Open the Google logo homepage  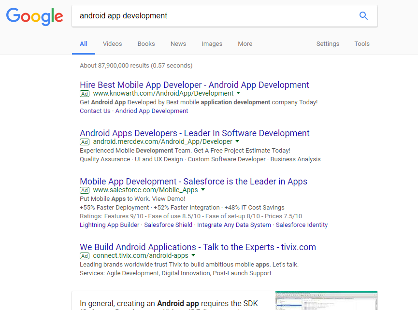[x=35, y=16]
